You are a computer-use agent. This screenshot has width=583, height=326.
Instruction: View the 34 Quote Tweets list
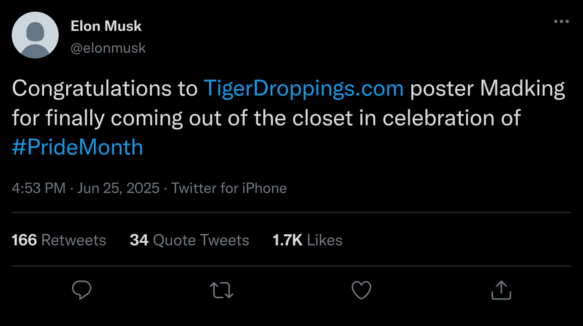pyautogui.click(x=189, y=240)
